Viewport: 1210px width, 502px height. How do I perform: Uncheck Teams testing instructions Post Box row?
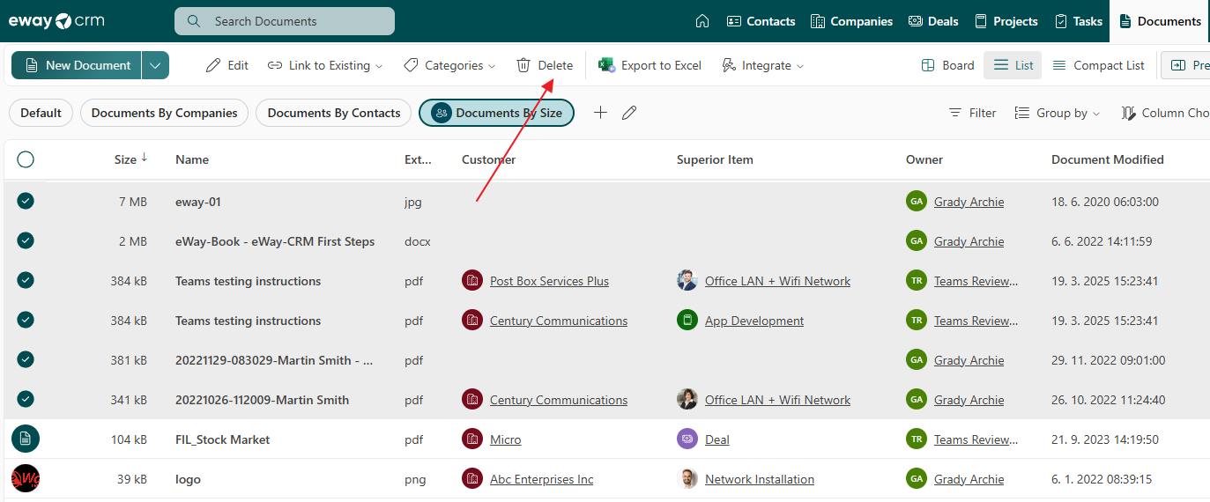[x=26, y=281]
